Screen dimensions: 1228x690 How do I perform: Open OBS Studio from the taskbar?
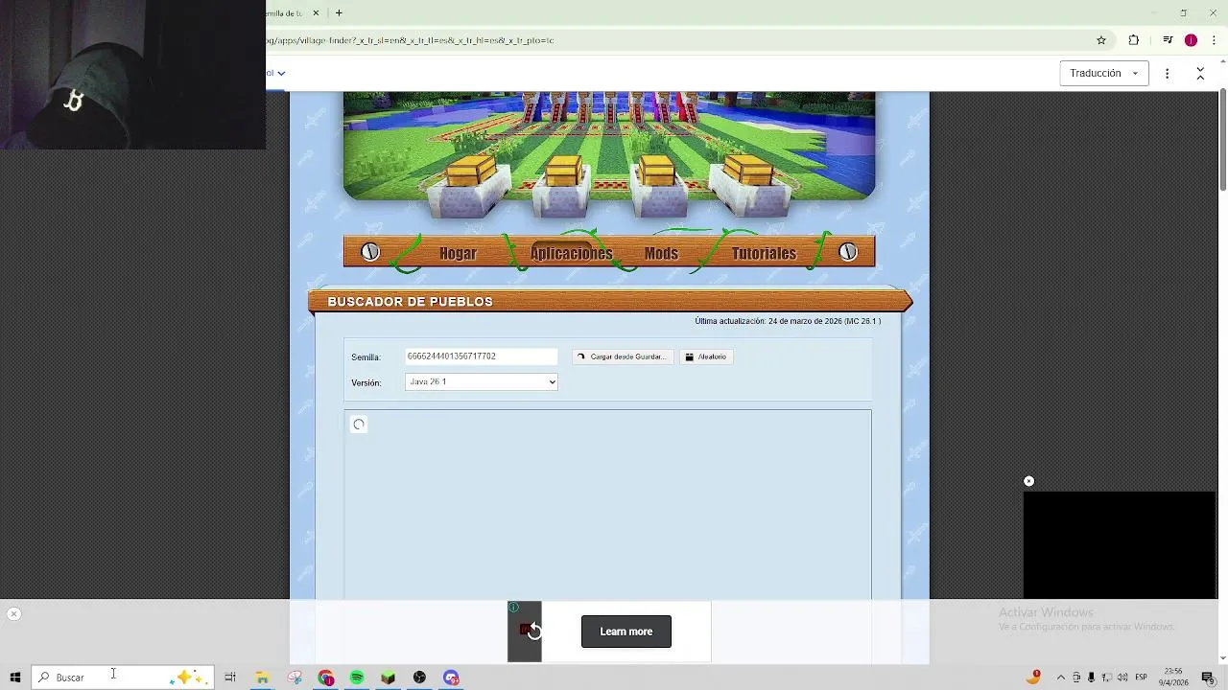pyautogui.click(x=419, y=678)
